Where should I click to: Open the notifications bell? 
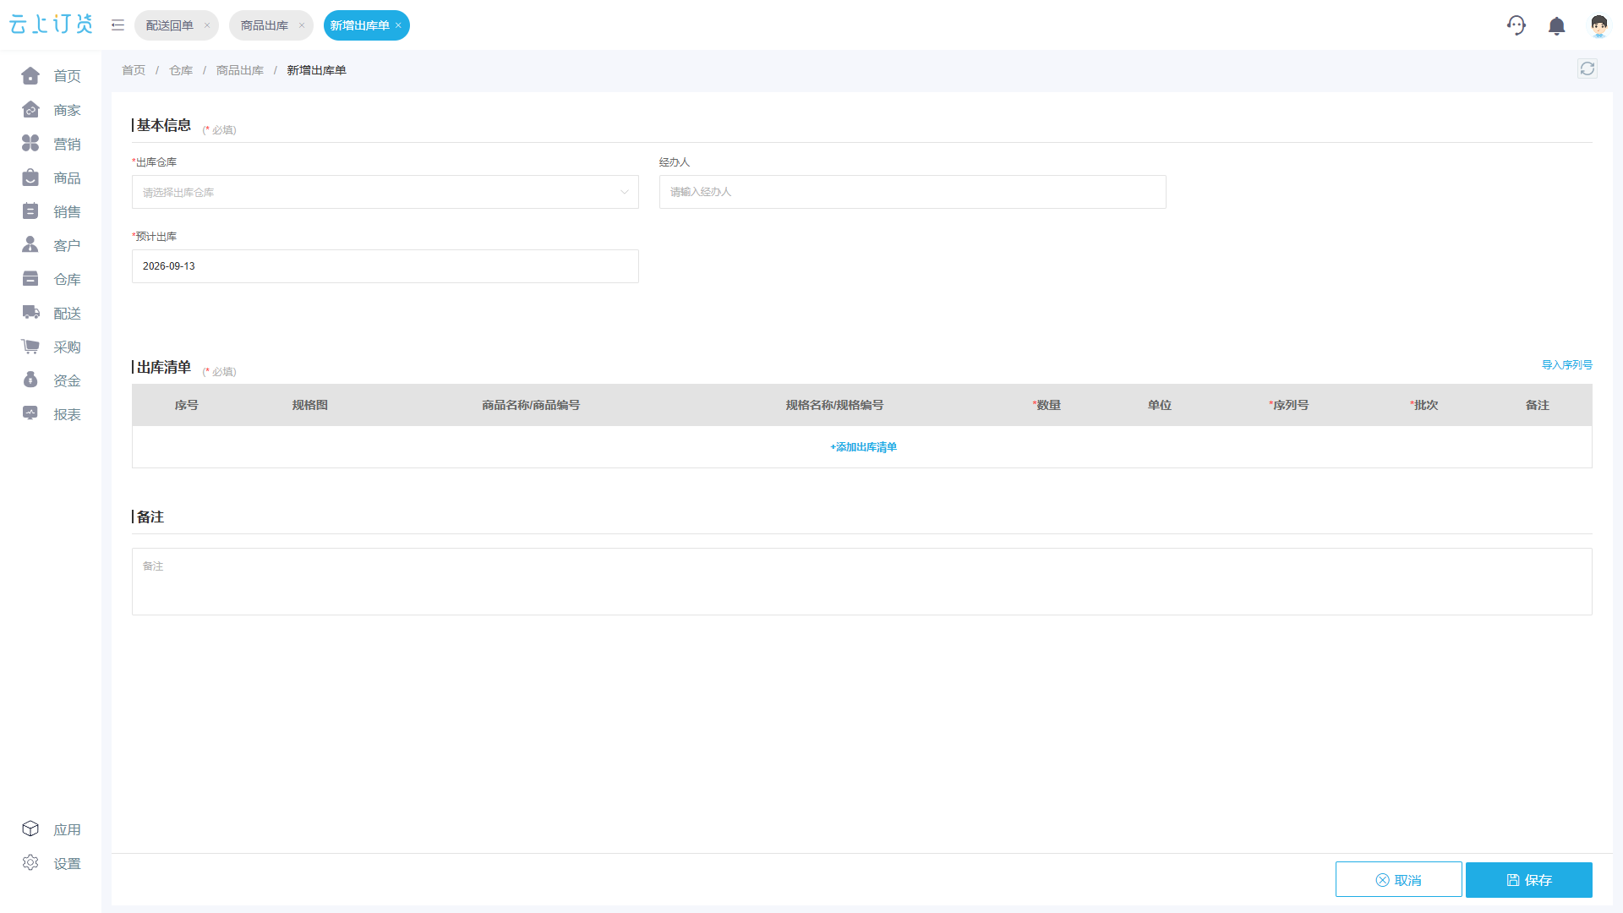(x=1557, y=26)
